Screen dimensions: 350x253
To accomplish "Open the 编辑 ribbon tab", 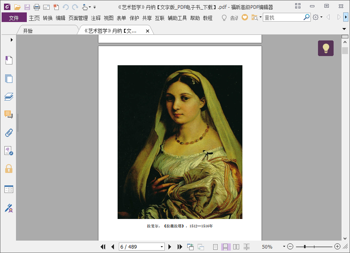I will click(60, 18).
